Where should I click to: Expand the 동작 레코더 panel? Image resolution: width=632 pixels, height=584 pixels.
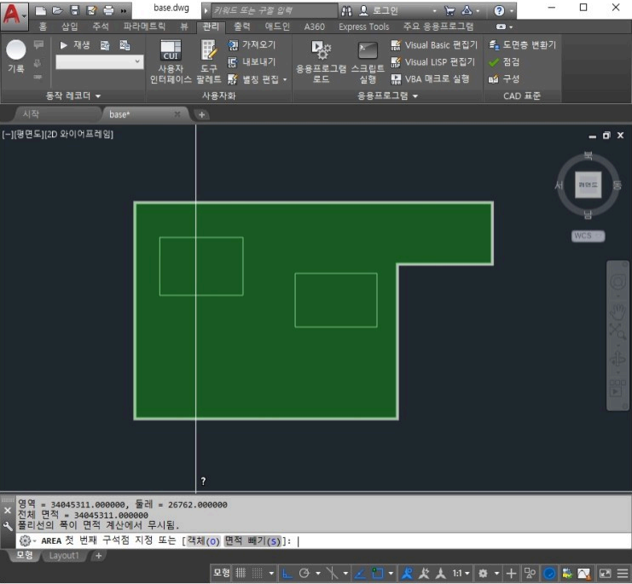(73, 95)
